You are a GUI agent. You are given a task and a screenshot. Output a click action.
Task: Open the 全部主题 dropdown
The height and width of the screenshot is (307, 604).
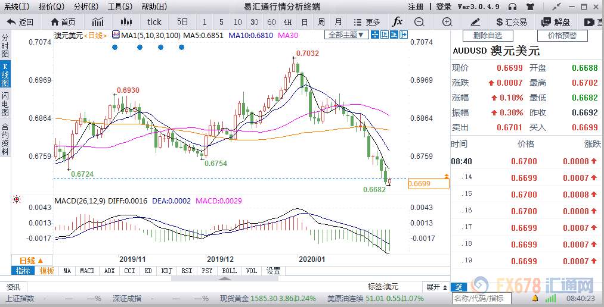[346, 35]
